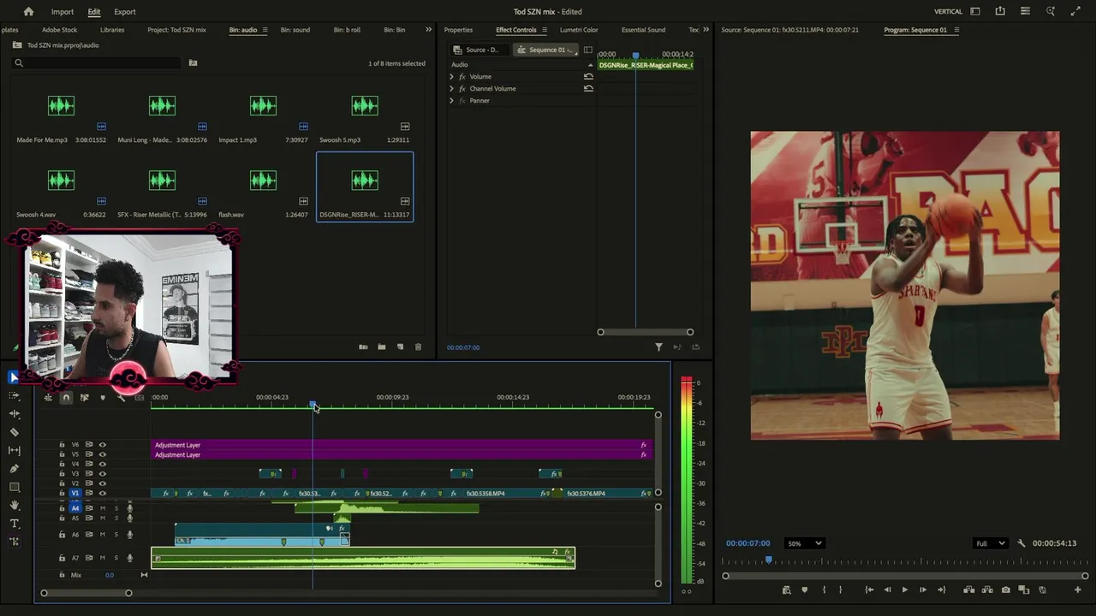Select the Rectangle tool
This screenshot has height=616, width=1096.
(x=14, y=487)
